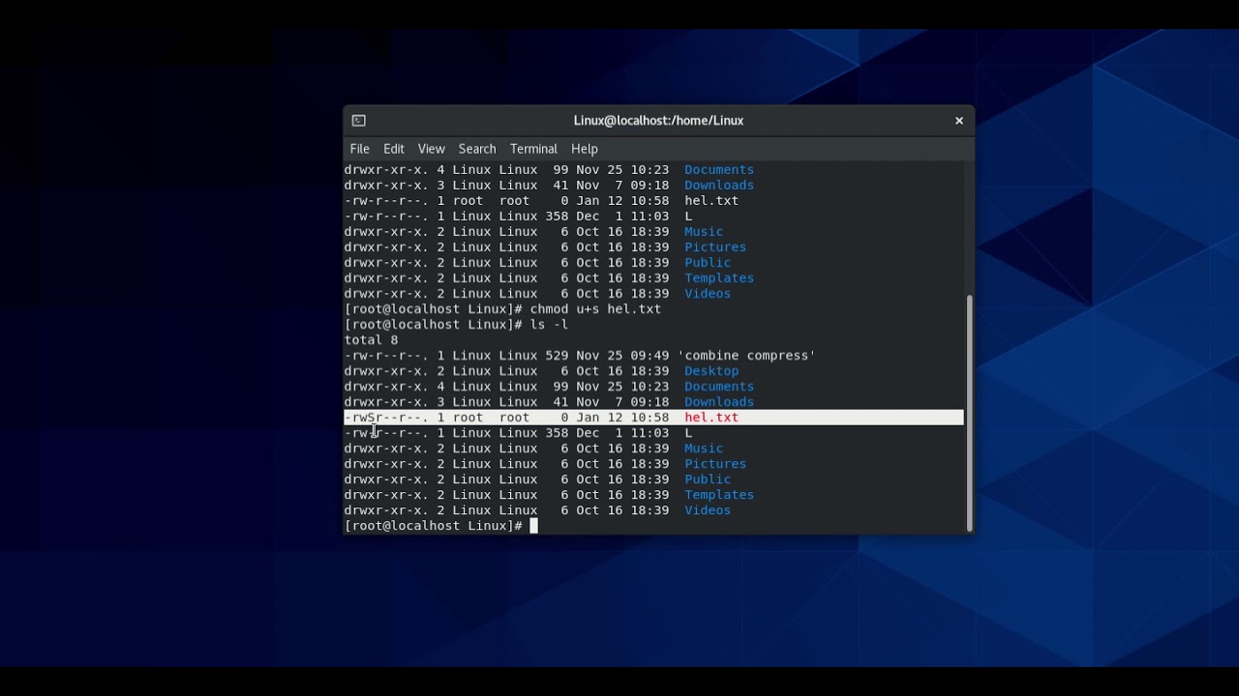
Task: Open the Terminal menu
Action: [x=534, y=149]
